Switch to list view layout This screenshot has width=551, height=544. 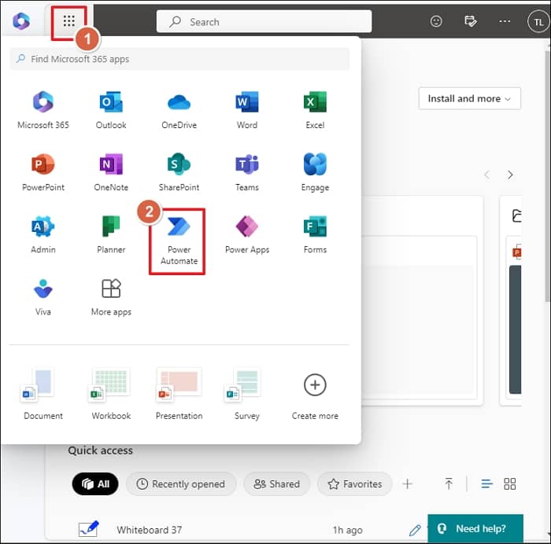click(486, 484)
